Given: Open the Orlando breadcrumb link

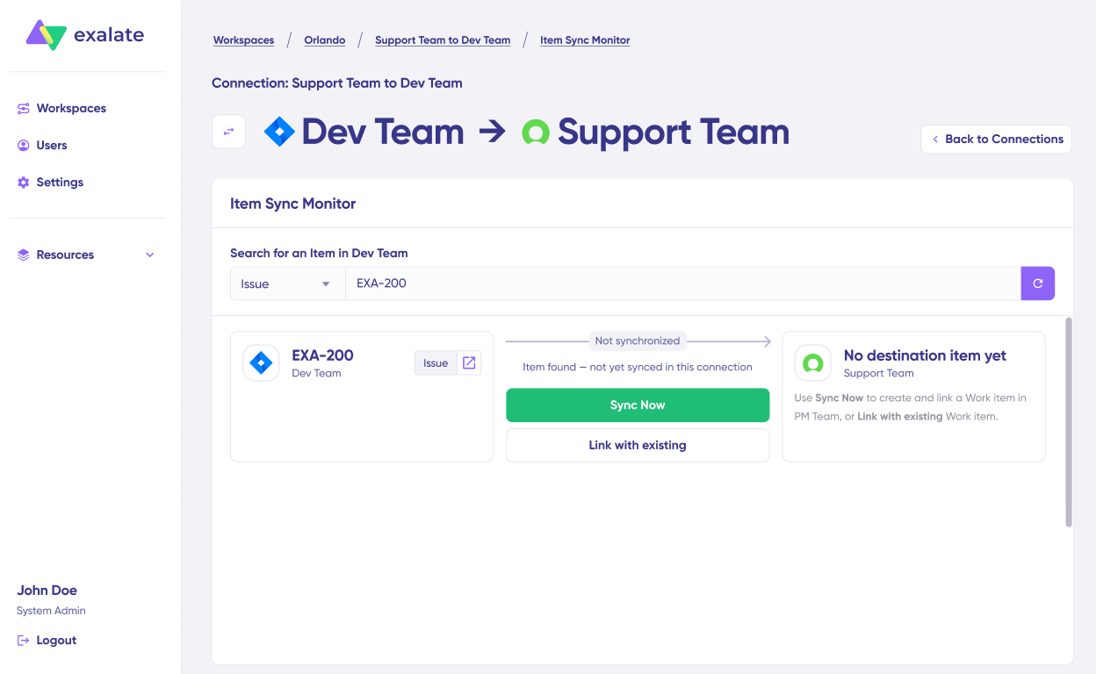Looking at the screenshot, I should coord(325,40).
